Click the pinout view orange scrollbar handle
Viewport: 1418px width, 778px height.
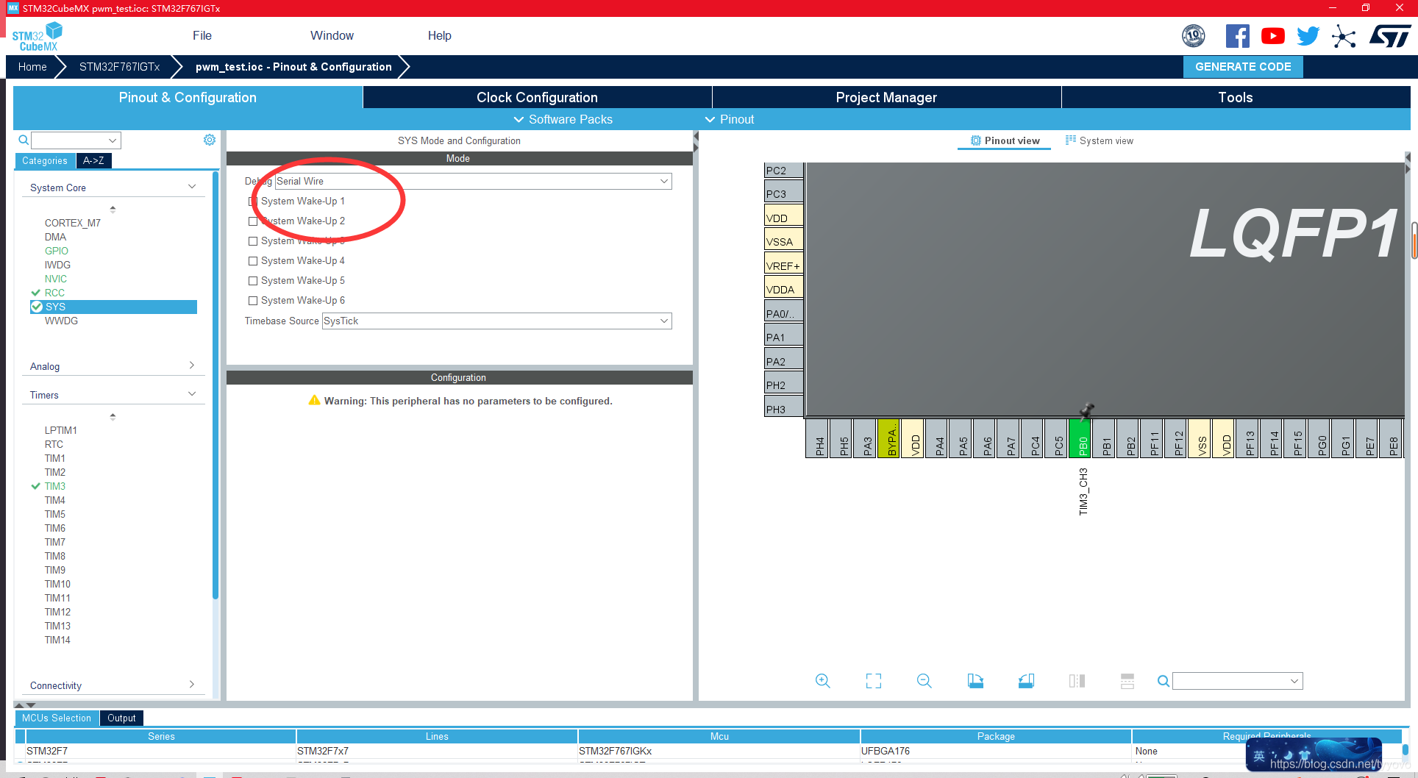click(x=1414, y=240)
